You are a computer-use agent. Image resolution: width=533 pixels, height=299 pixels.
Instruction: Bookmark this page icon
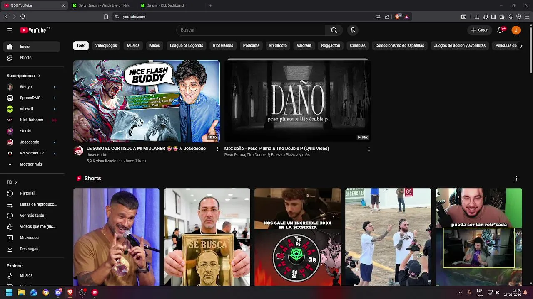pos(106,17)
